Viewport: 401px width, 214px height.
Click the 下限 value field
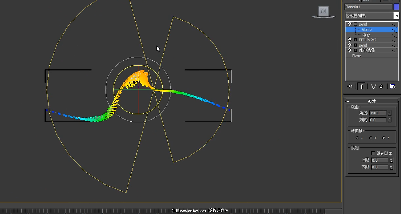pos(380,167)
